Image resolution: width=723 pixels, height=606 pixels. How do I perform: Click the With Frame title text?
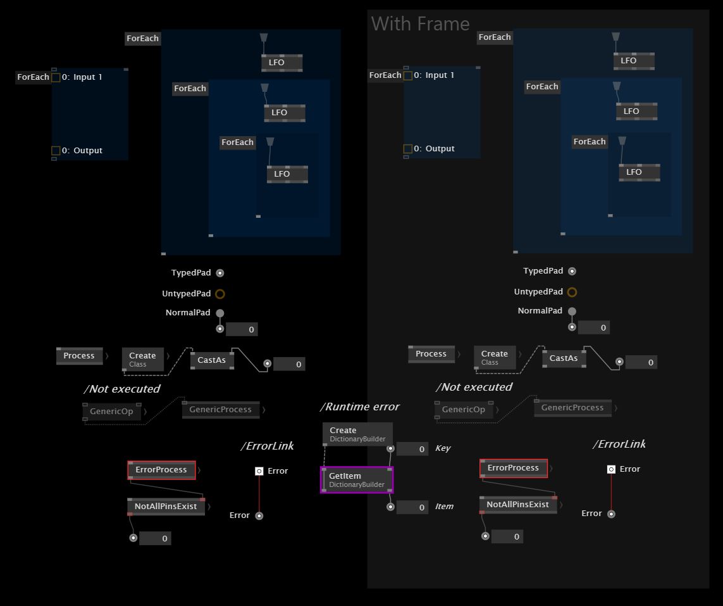tap(420, 23)
